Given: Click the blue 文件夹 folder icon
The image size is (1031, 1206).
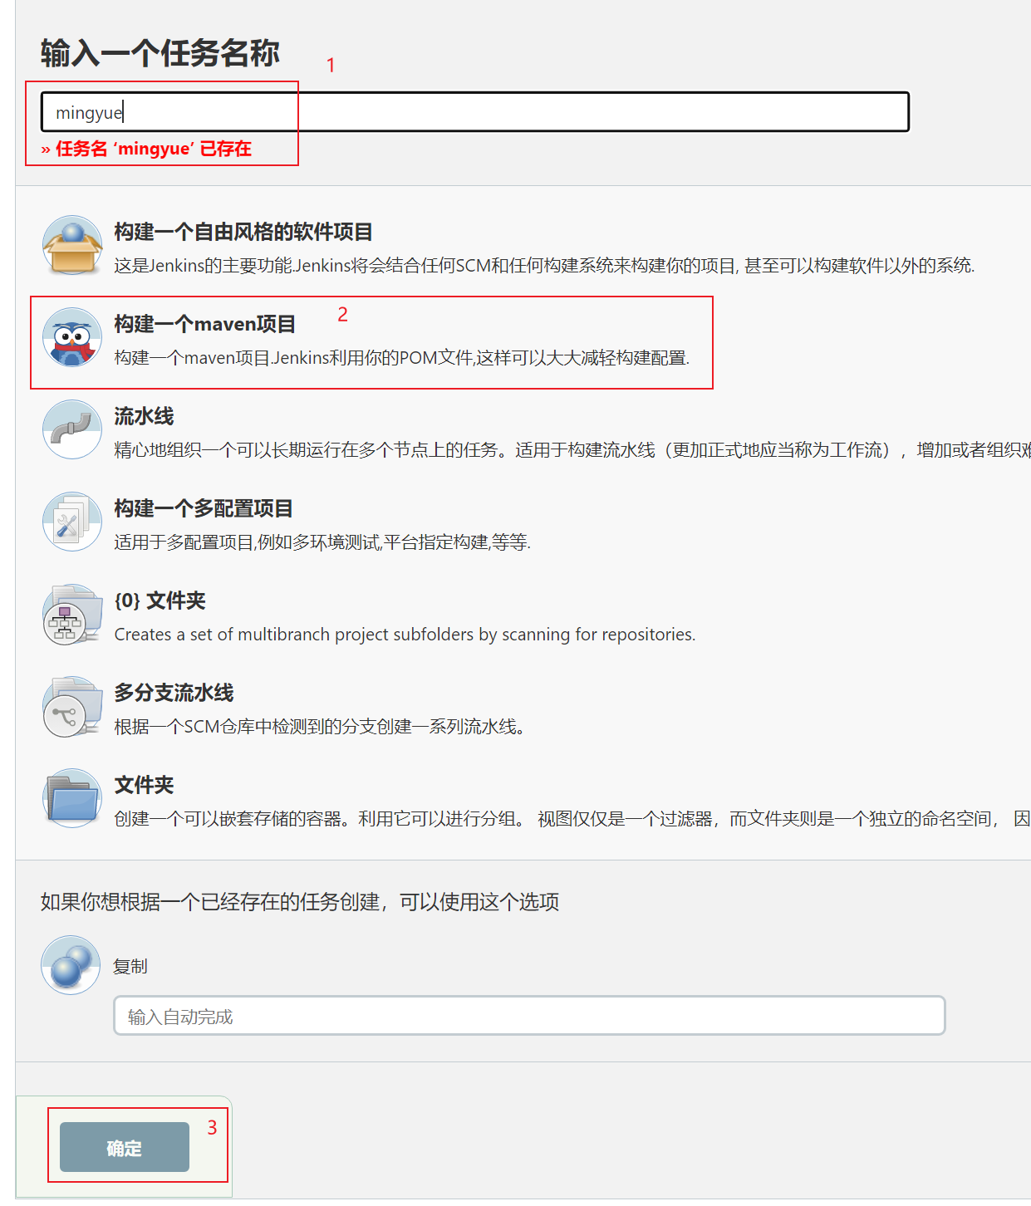Looking at the screenshot, I should click(x=72, y=799).
